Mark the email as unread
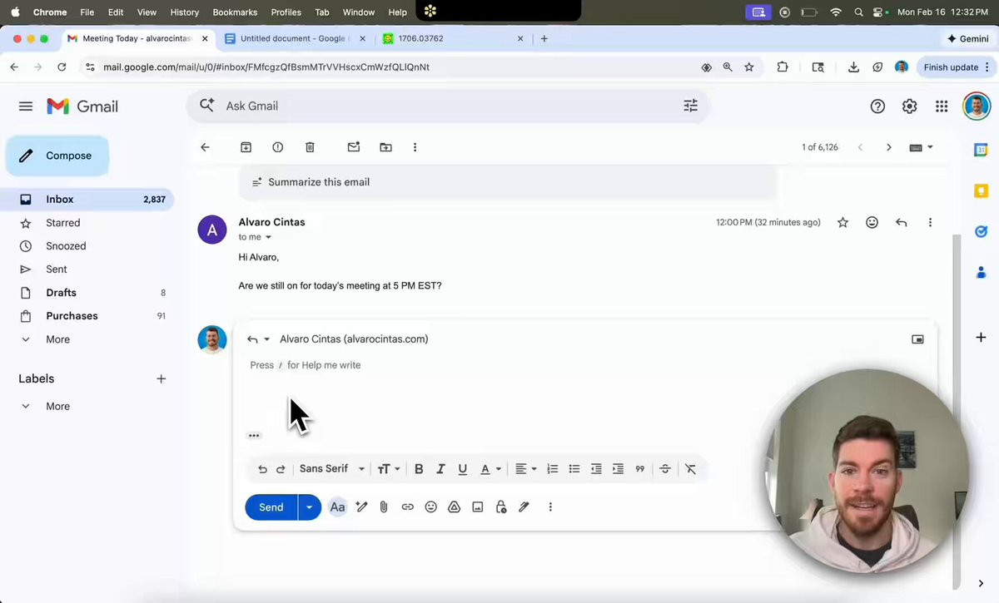The height and width of the screenshot is (603, 999). (x=354, y=147)
